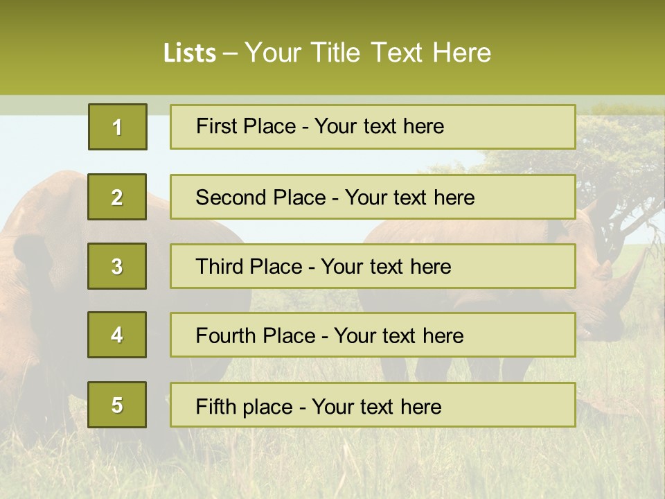This screenshot has height=499, width=665.
Task: Click the number 5 box
Action: point(117,405)
